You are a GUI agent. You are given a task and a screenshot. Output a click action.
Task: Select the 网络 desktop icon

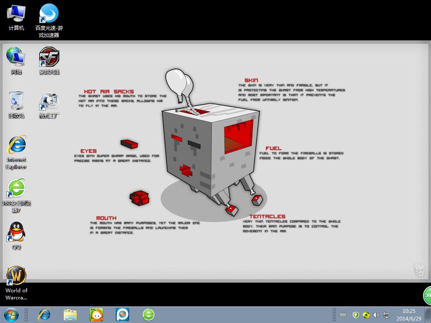click(16, 61)
